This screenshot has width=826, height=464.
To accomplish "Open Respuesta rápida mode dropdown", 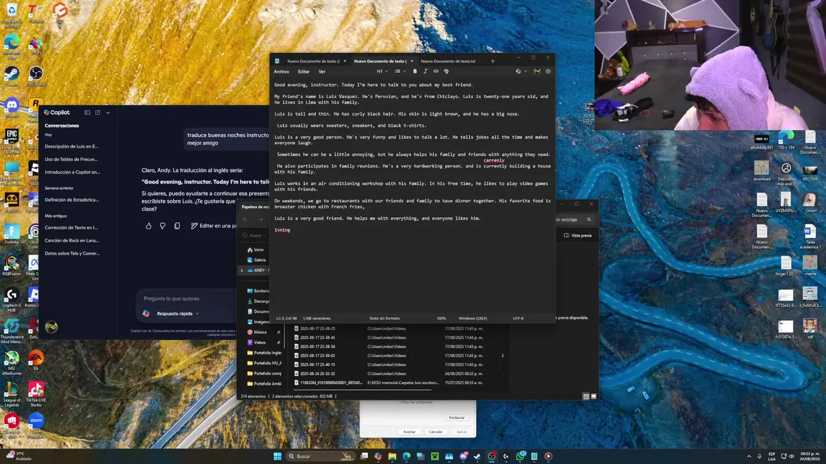I will pyautogui.click(x=177, y=314).
